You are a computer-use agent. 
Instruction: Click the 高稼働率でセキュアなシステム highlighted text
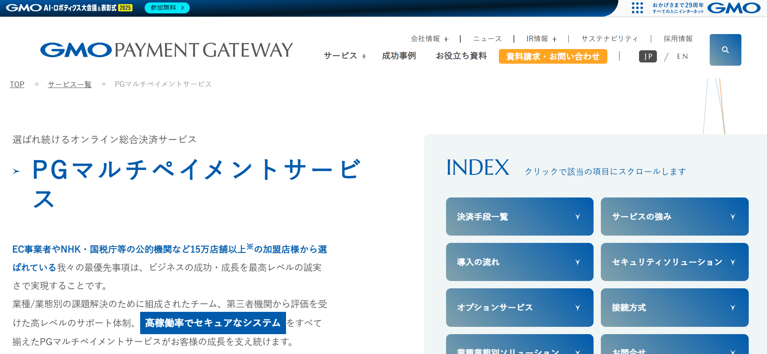(x=213, y=323)
